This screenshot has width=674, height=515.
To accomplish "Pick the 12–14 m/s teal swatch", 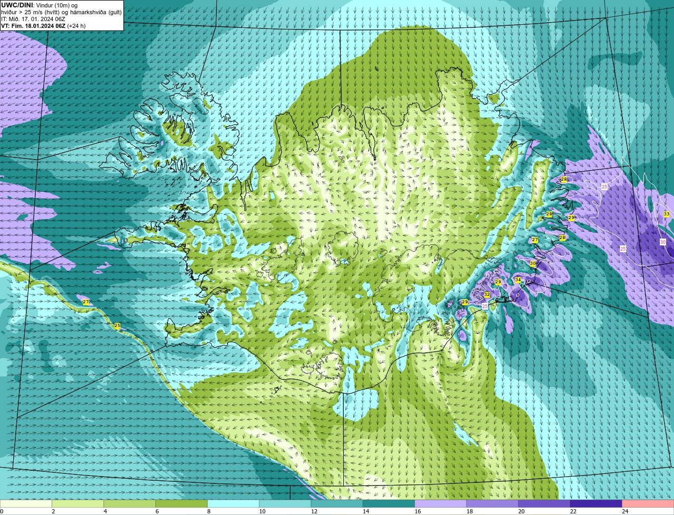I will point(337,503).
